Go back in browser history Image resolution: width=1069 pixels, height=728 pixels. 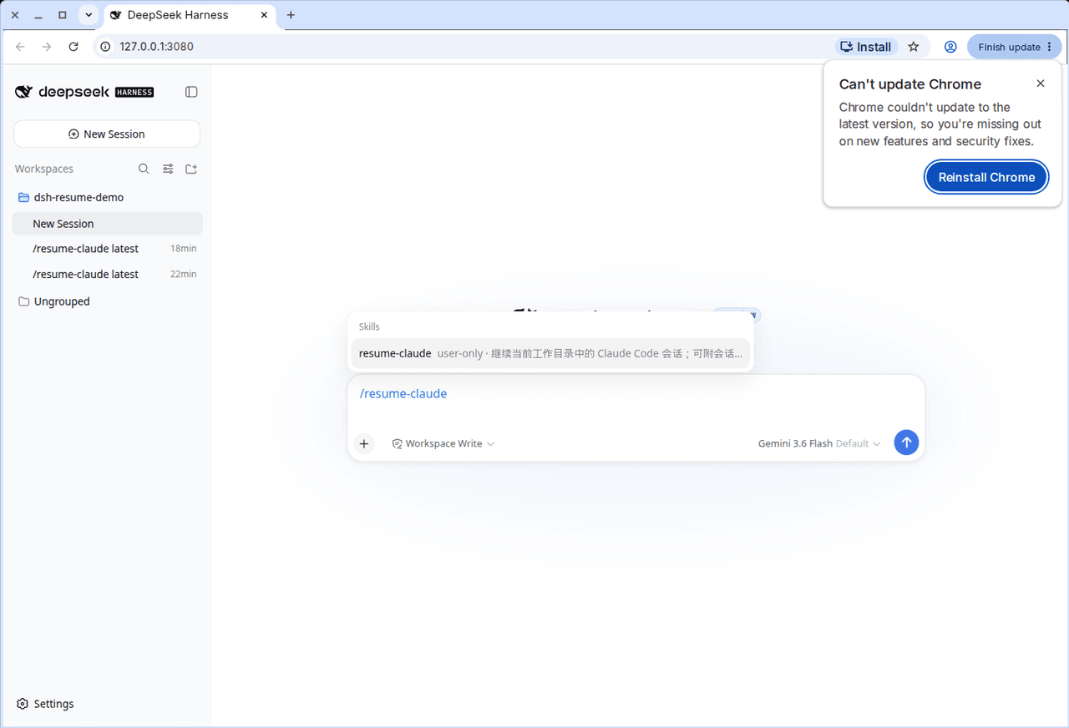point(20,47)
